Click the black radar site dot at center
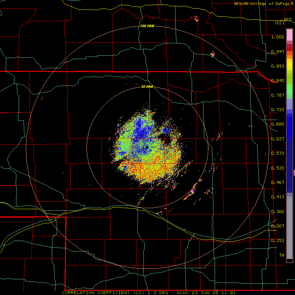Image resolution: width=295 pixels, height=295 pixels. pos(147,147)
